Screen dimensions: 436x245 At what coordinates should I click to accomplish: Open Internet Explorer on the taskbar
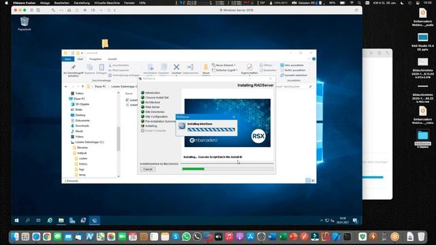50,220
